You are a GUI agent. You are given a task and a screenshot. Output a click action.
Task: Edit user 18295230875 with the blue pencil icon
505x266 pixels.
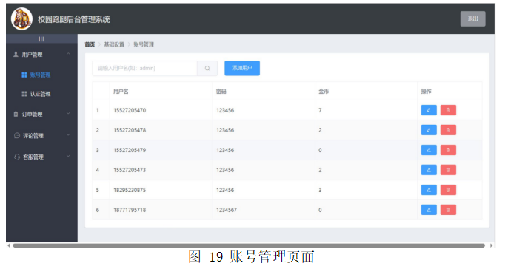(x=429, y=190)
